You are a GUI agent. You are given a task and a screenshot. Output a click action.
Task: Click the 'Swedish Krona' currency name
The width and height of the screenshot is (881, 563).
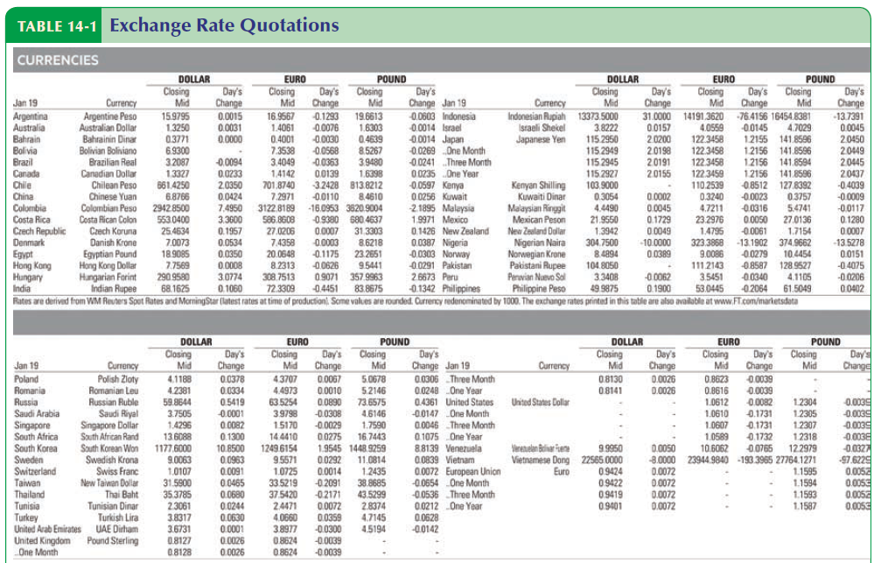(112, 460)
